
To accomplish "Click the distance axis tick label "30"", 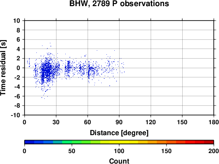I will point(56,122).
